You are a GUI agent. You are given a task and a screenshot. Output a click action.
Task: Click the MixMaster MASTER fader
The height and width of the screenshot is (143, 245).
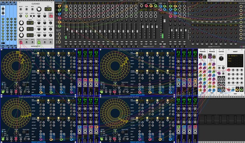point(164,21)
